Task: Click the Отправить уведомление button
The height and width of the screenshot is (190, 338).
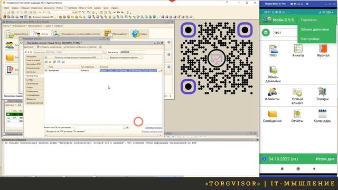Action: pos(49,47)
